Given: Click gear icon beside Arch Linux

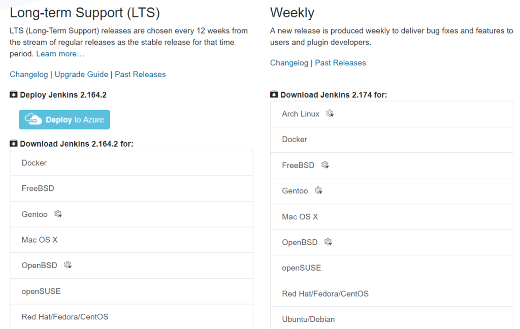Looking at the screenshot, I should pos(330,113).
